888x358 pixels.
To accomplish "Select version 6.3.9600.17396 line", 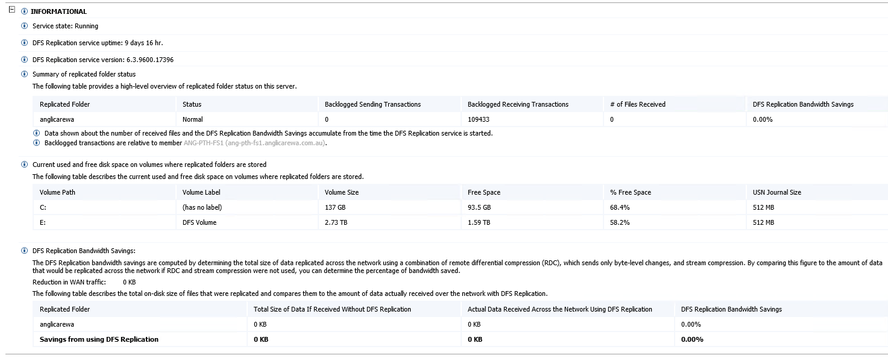I will 103,60.
